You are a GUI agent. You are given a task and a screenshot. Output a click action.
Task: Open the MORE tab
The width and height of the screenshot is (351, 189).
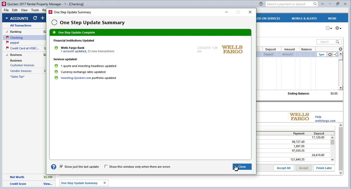point(332,18)
